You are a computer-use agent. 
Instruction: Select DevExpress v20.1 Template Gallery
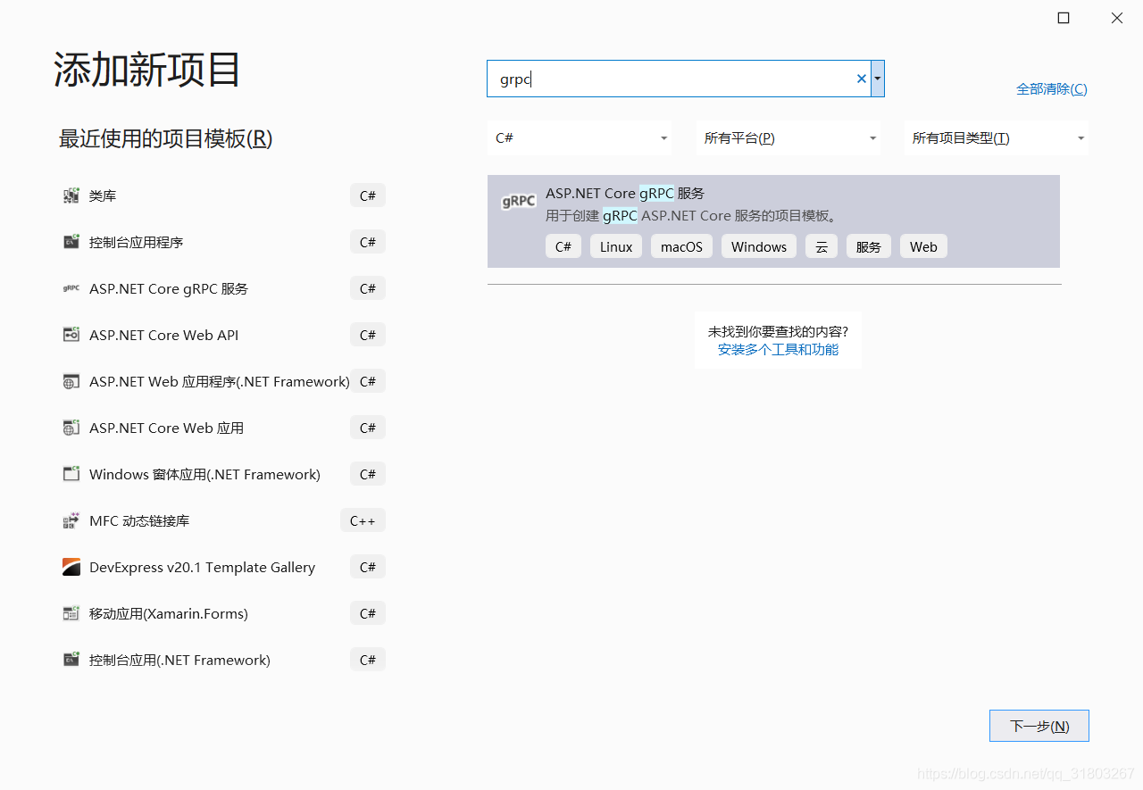click(223, 567)
